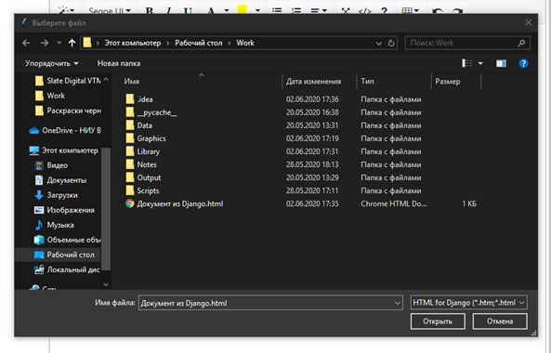Open view options dropdown arrow
This screenshot has width=551, height=353.
[480, 63]
